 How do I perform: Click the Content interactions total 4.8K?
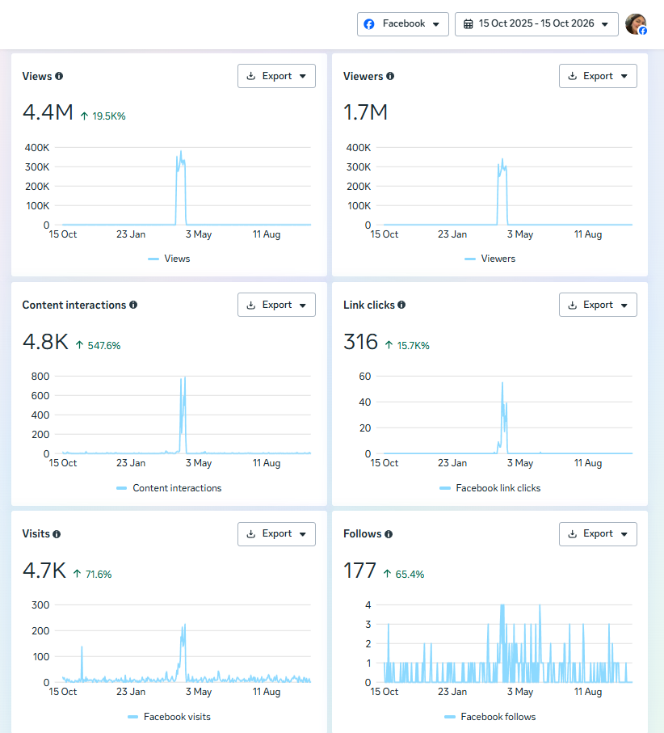pyautogui.click(x=45, y=342)
